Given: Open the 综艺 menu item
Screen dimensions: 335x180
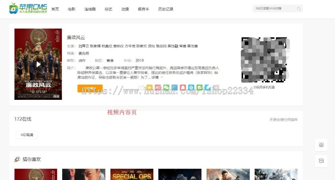Looking at the screenshot, I should click(x=109, y=9).
